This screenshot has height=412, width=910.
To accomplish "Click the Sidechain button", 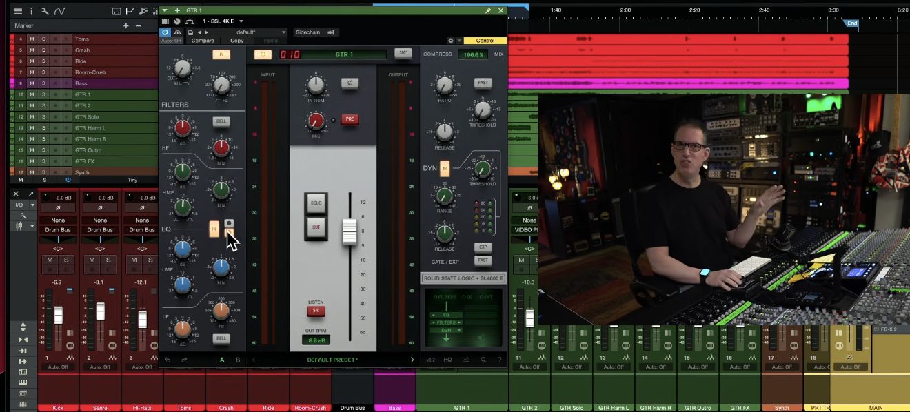I will 307,32.
